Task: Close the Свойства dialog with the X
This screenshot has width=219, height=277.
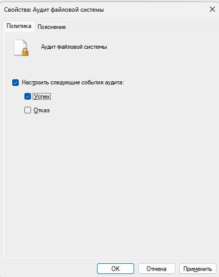Action: tap(212, 9)
